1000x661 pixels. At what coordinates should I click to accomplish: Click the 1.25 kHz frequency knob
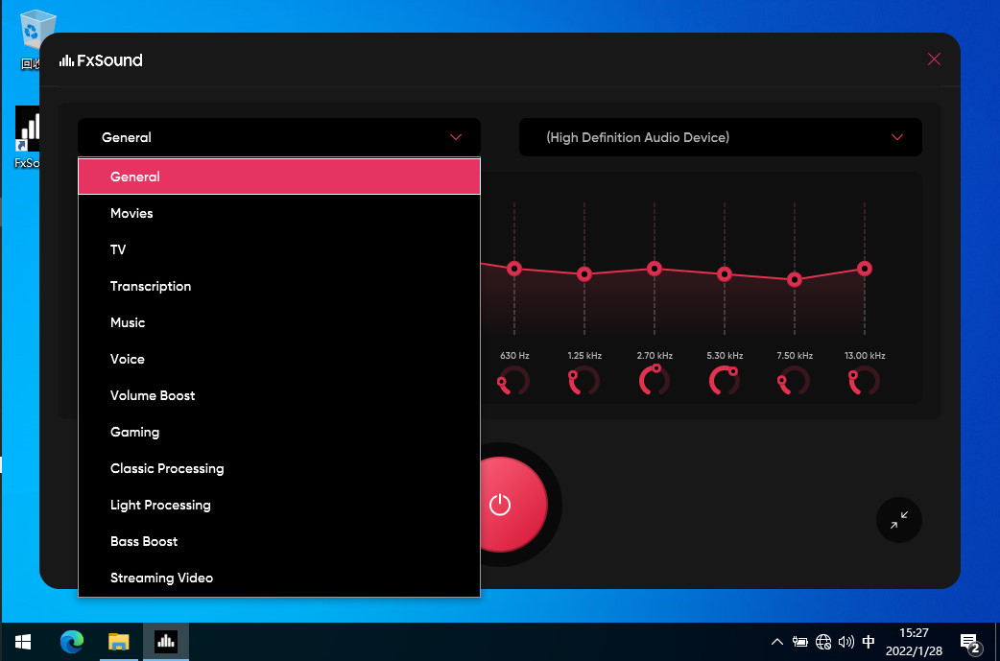click(x=583, y=381)
